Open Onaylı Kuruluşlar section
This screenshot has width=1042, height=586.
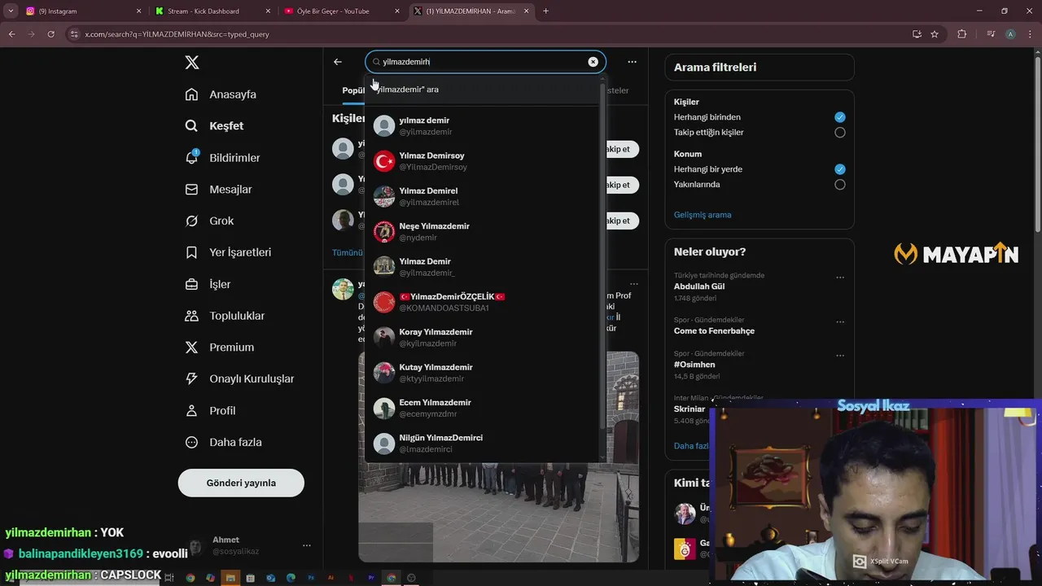[239, 379]
